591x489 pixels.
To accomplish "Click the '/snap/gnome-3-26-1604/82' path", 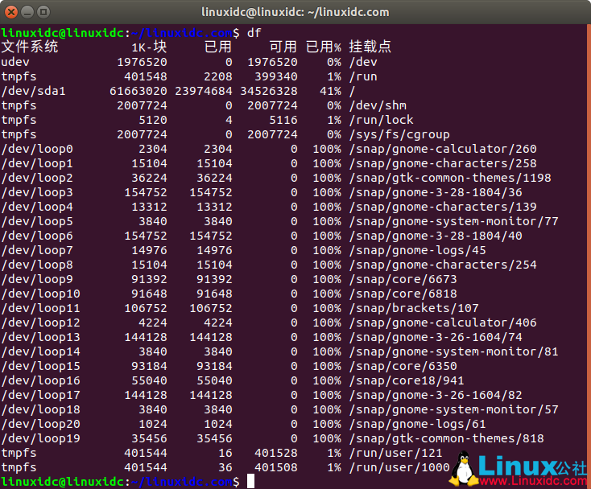I will pos(436,395).
